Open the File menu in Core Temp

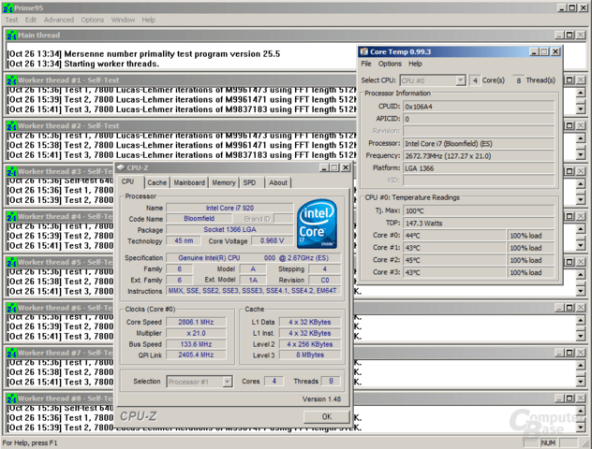tap(366, 64)
